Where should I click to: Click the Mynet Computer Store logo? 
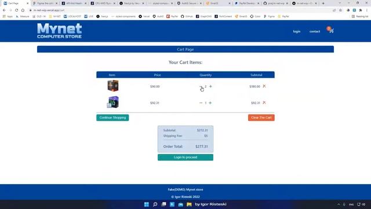tap(59, 31)
